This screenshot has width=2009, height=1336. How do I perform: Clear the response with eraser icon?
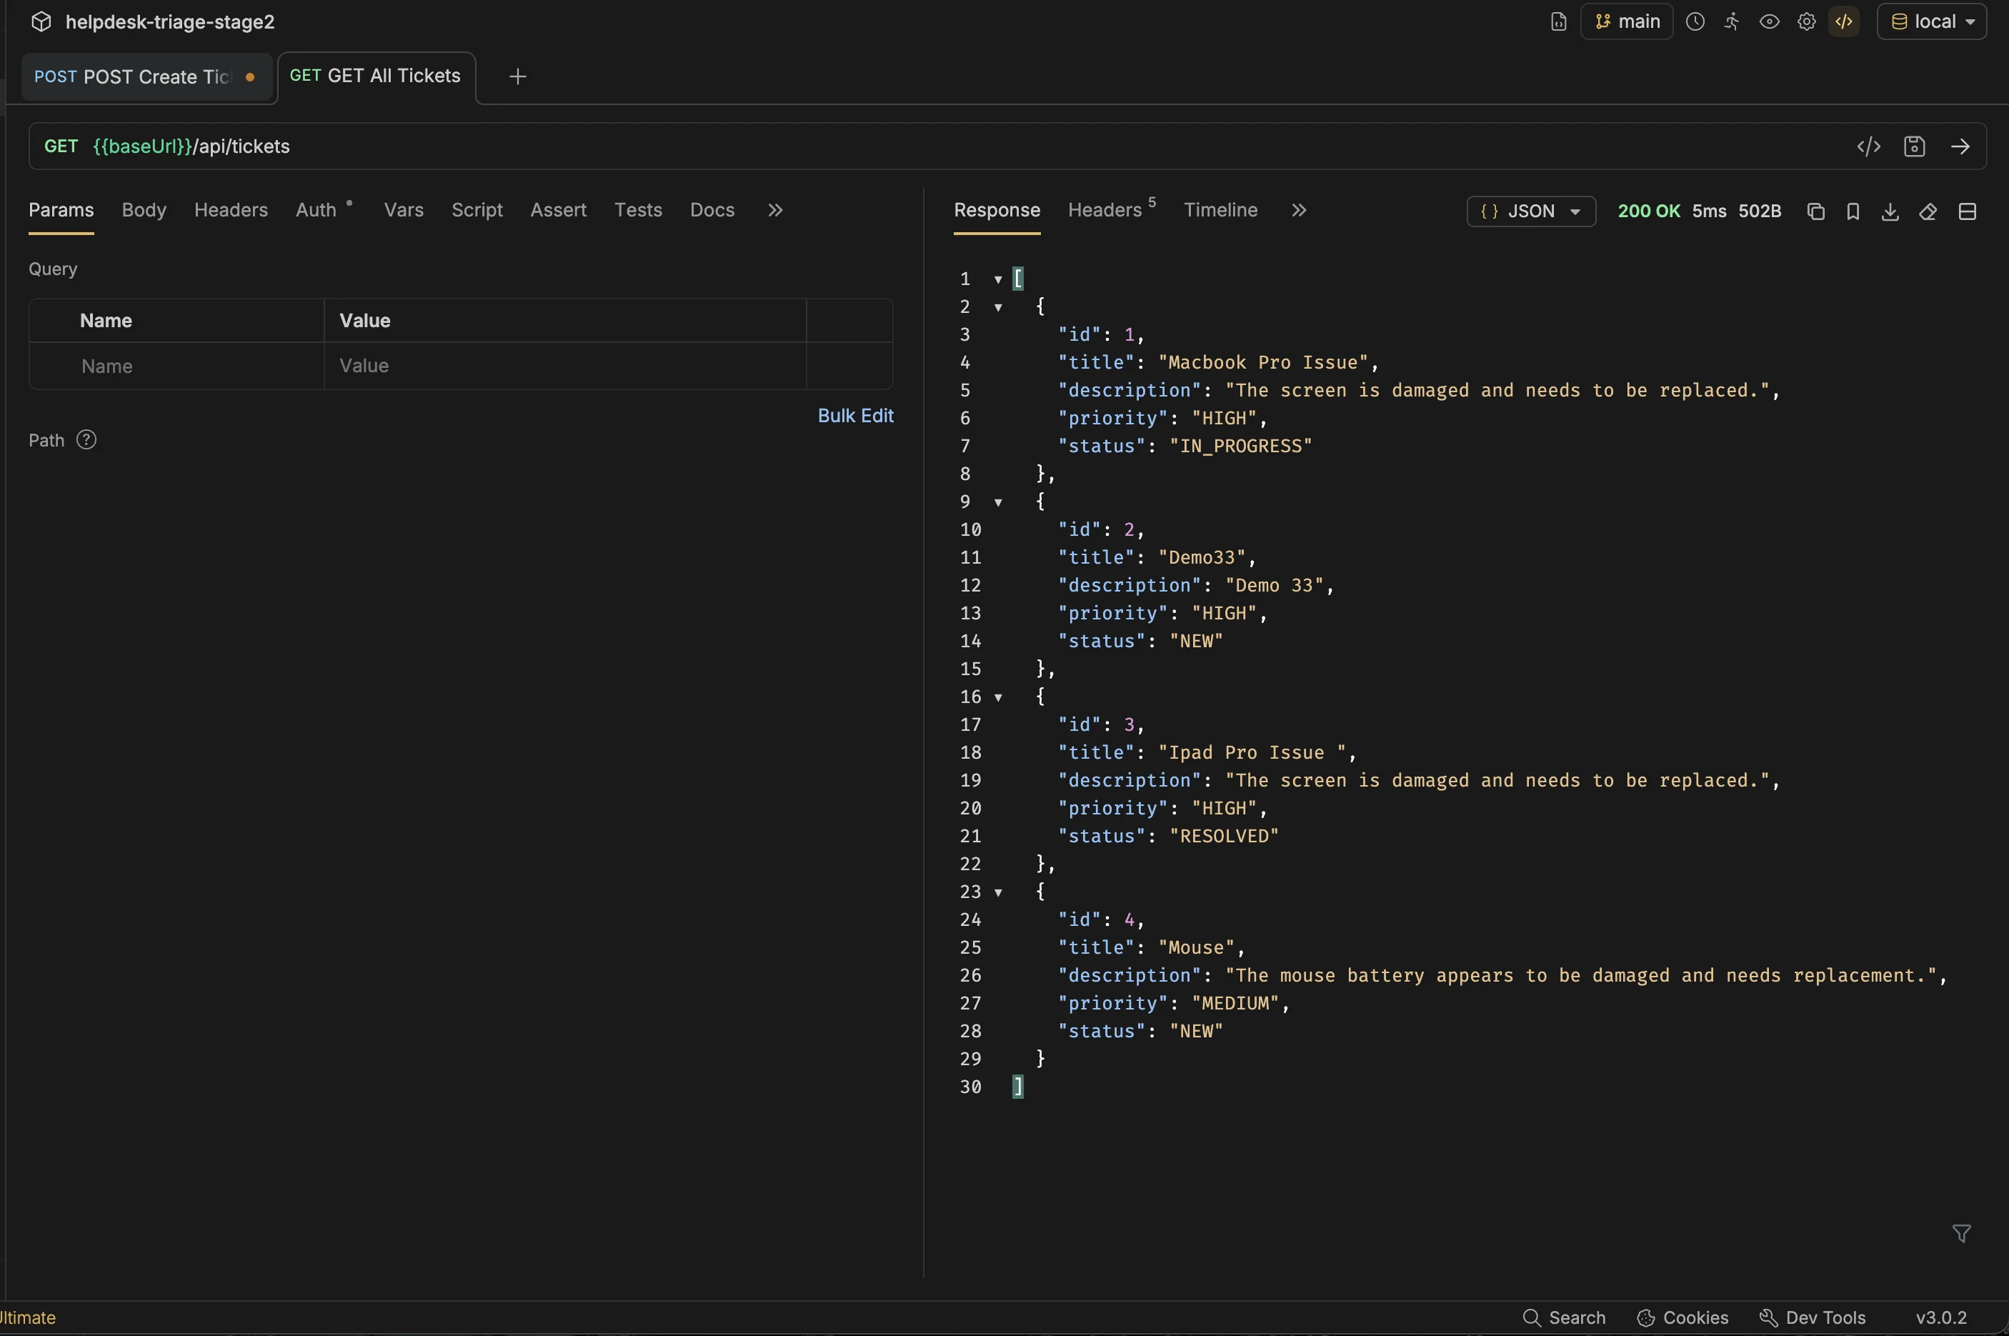[1928, 211]
